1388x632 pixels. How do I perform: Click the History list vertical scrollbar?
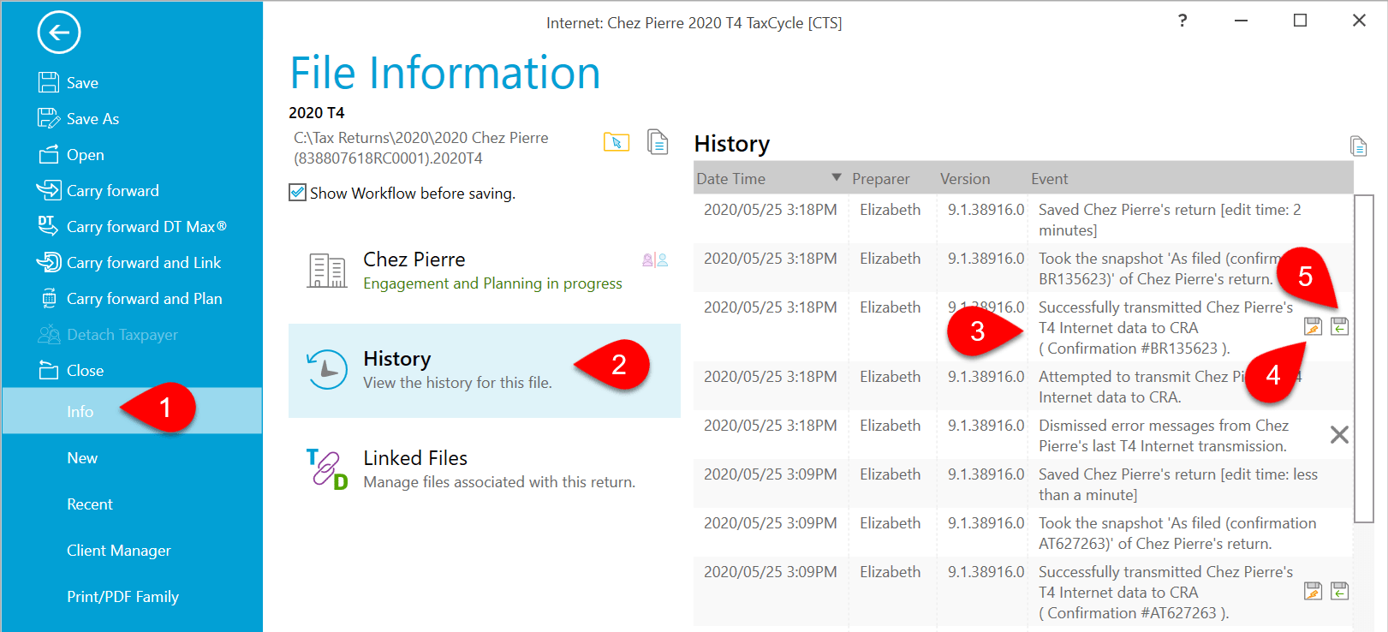(x=1363, y=358)
